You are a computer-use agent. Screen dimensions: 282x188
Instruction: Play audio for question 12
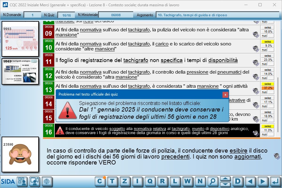[256, 77]
